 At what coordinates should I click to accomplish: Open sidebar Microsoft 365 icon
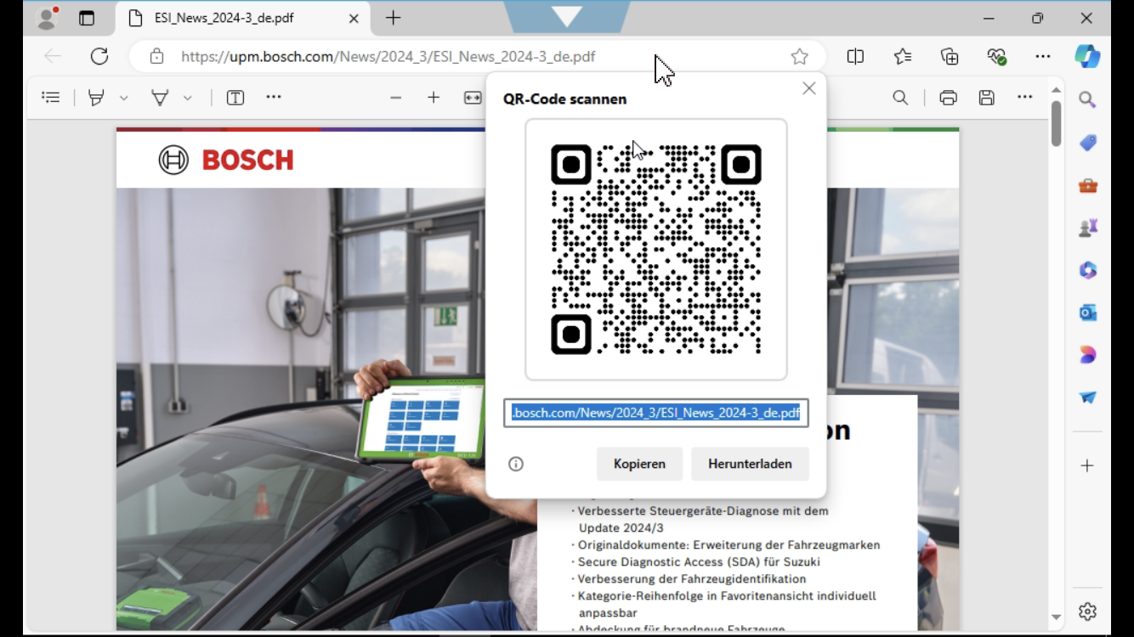point(1087,270)
